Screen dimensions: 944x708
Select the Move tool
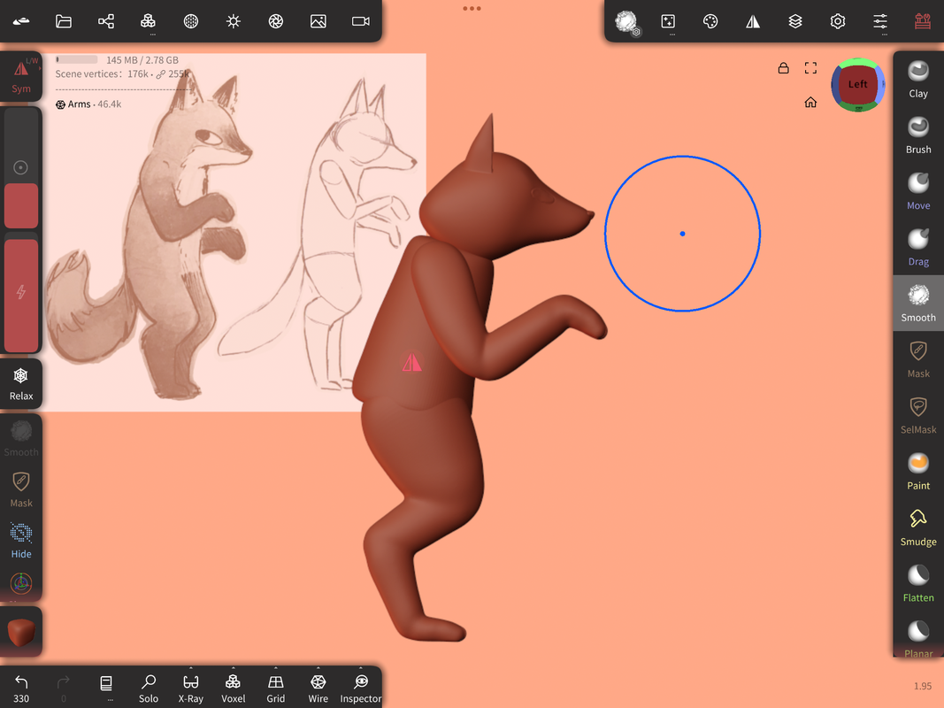tap(918, 191)
